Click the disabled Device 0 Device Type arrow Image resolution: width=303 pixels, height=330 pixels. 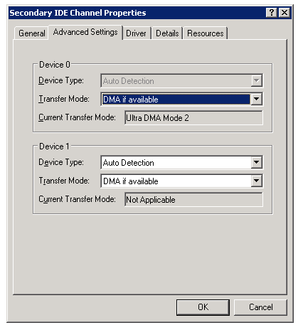[257, 80]
